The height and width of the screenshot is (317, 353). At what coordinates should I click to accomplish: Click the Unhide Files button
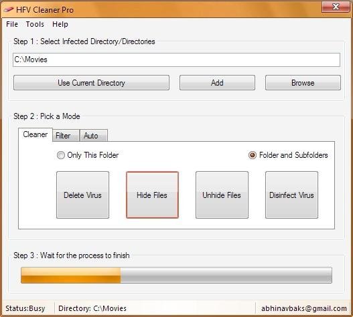(x=222, y=195)
